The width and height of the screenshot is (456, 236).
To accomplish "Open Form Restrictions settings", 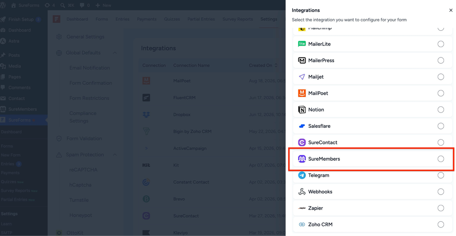I will click(x=89, y=98).
